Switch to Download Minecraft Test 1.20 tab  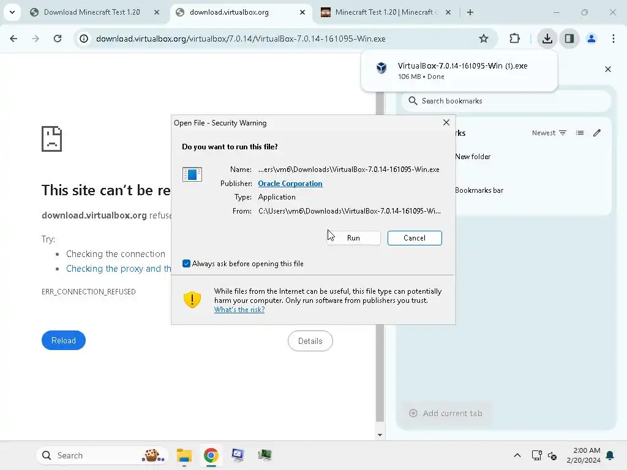coord(92,12)
